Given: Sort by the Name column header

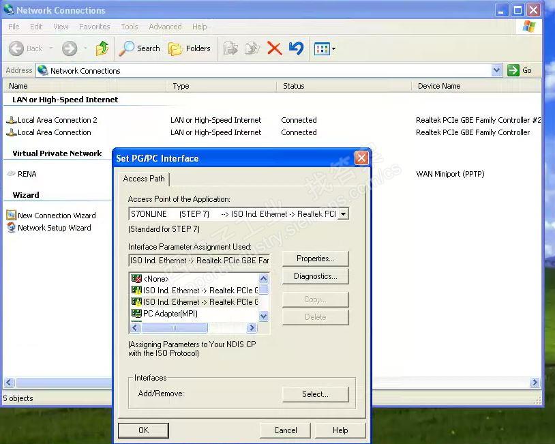Looking at the screenshot, I should tap(85, 86).
